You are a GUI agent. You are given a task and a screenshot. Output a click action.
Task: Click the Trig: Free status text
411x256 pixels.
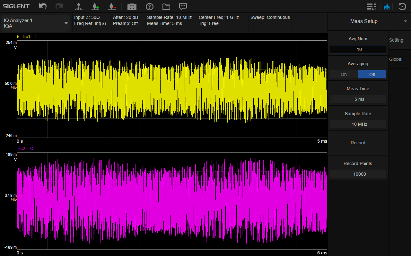click(209, 23)
